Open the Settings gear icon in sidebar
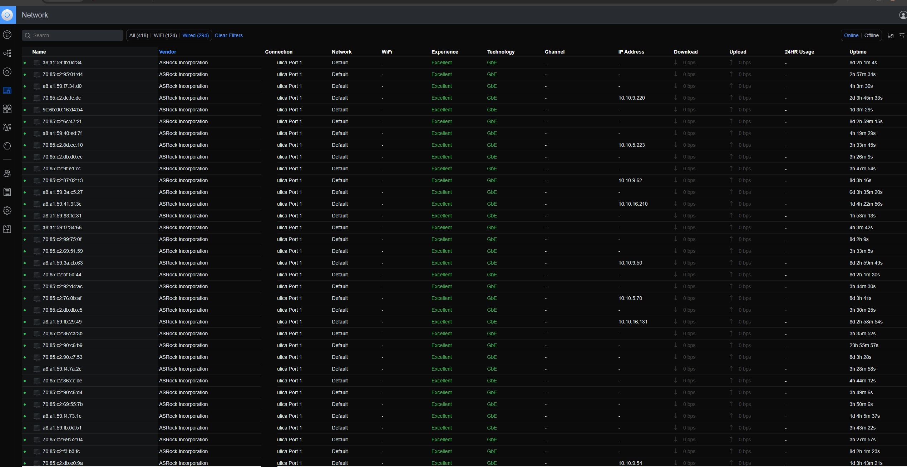 point(7,211)
